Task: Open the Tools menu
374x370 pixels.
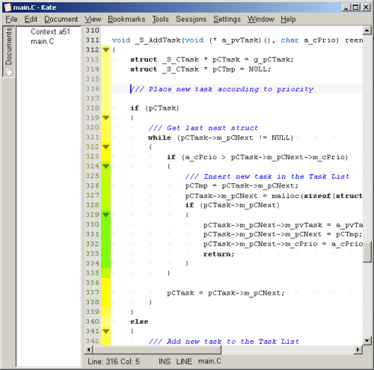Action: coord(160,19)
